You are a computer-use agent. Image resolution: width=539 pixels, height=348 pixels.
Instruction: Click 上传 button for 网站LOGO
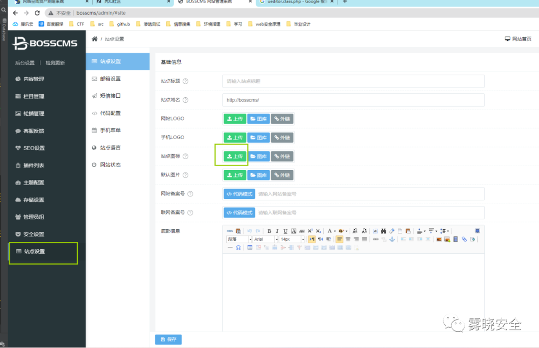235,119
